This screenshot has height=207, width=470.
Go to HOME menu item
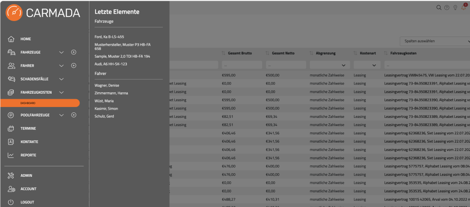point(26,39)
